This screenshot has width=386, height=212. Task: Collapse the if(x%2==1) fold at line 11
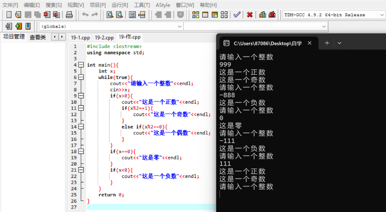pos(81,108)
